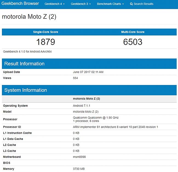Select the single-core score 1879
This screenshot has width=178, height=172.
coord(46,42)
